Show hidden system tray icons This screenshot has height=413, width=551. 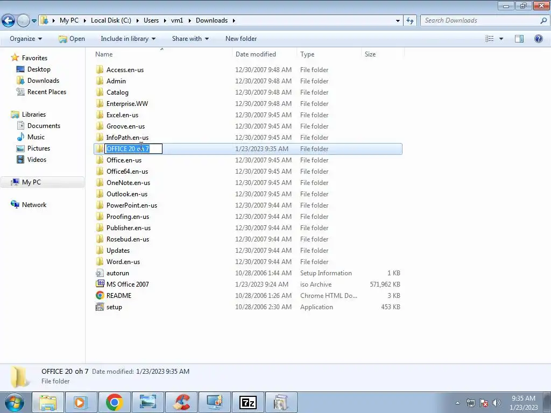click(x=457, y=403)
